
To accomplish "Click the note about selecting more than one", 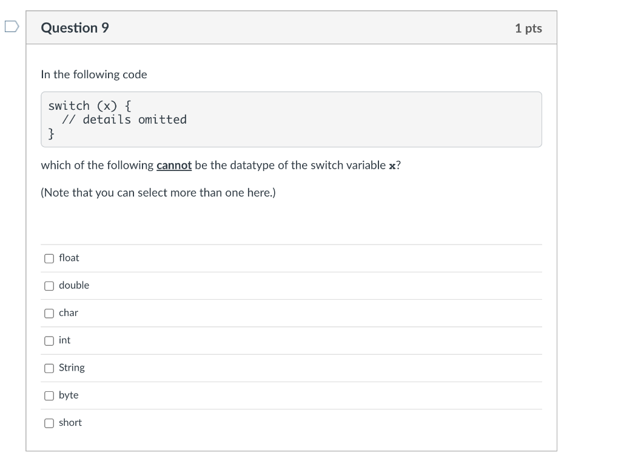I will 158,193.
